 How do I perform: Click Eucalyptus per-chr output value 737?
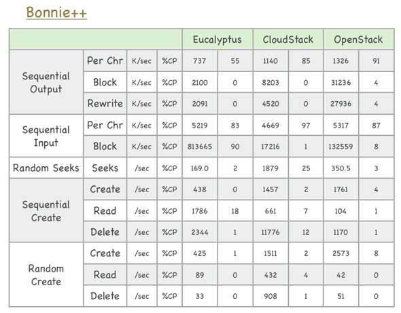(200, 61)
